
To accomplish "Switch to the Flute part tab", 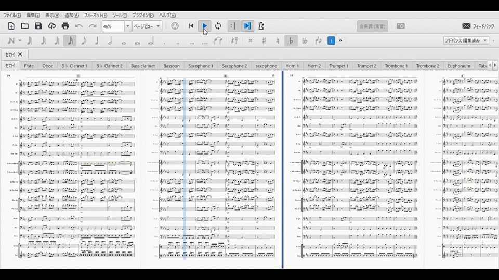I will [x=29, y=66].
